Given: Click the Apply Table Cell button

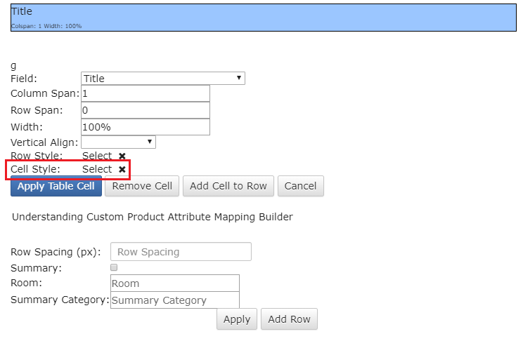Looking at the screenshot, I should pyautogui.click(x=56, y=186).
